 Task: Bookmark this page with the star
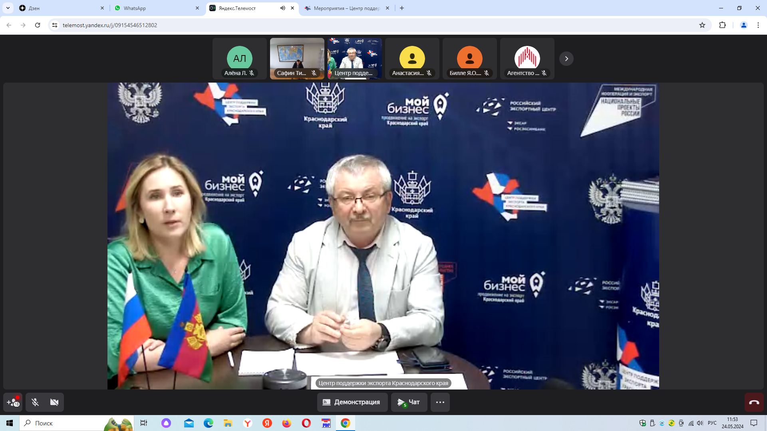click(x=702, y=25)
